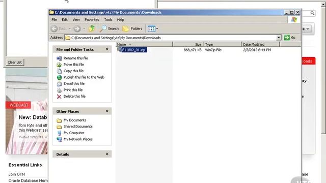Expand the Details panel
Image resolution: width=326 pixels, height=183 pixels.
(x=107, y=154)
